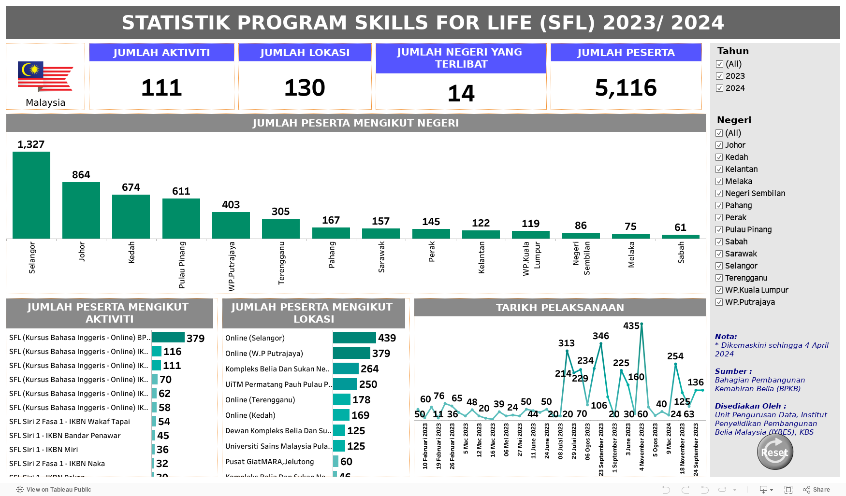Viewport: 846px width, 496px height.
Task: Toggle the 2023 year checkbox
Action: 719,76
